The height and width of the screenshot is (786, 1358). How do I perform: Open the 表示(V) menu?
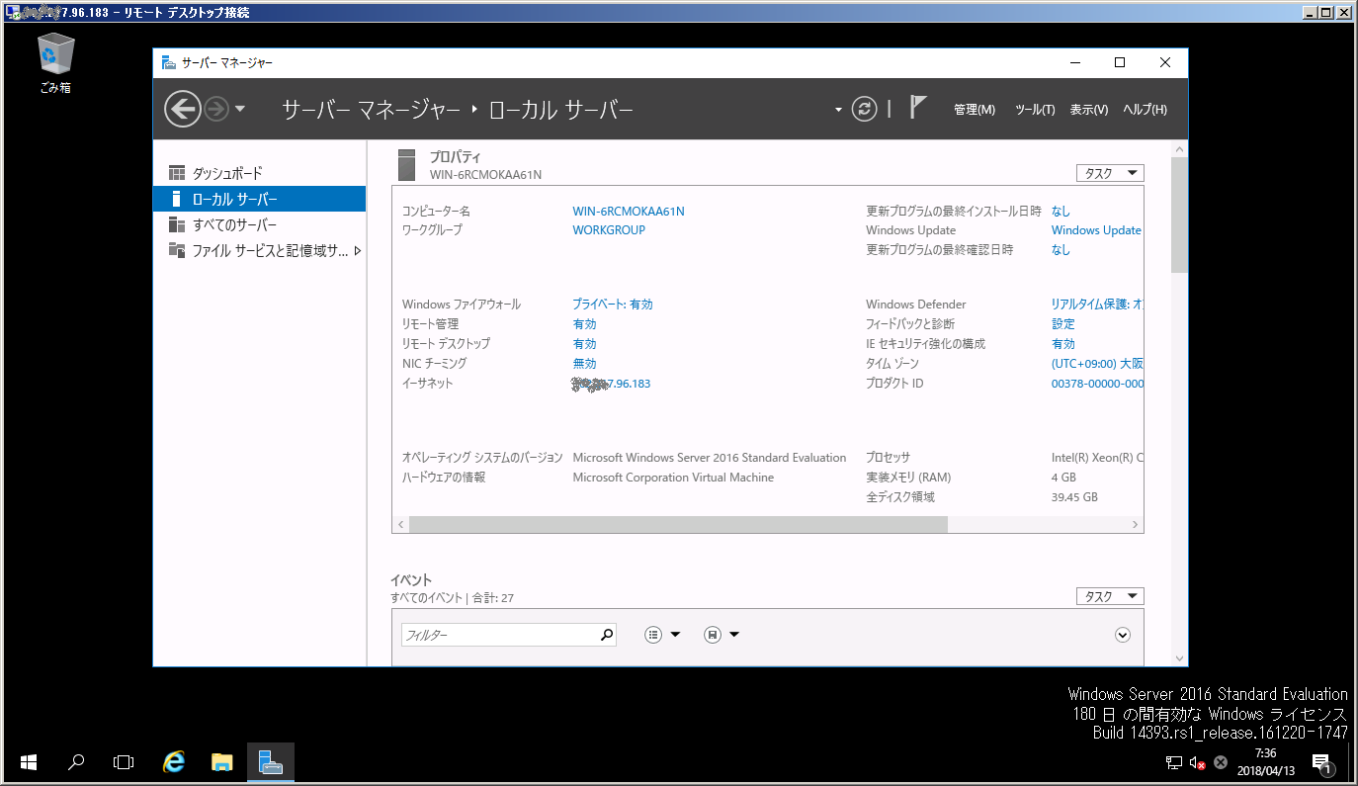tap(1089, 110)
